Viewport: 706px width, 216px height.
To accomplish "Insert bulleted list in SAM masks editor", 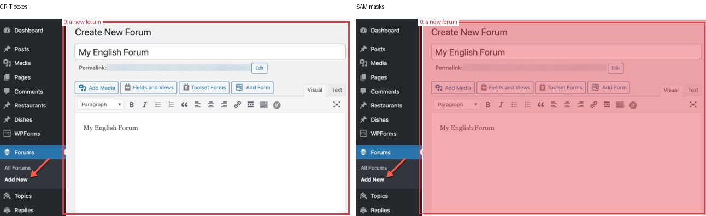I will tap(514, 105).
